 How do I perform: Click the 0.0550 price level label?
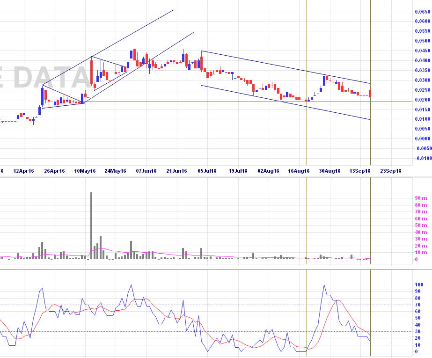pyautogui.click(x=422, y=31)
